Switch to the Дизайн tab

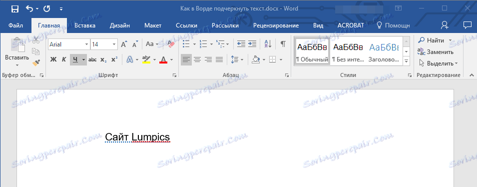(x=120, y=25)
